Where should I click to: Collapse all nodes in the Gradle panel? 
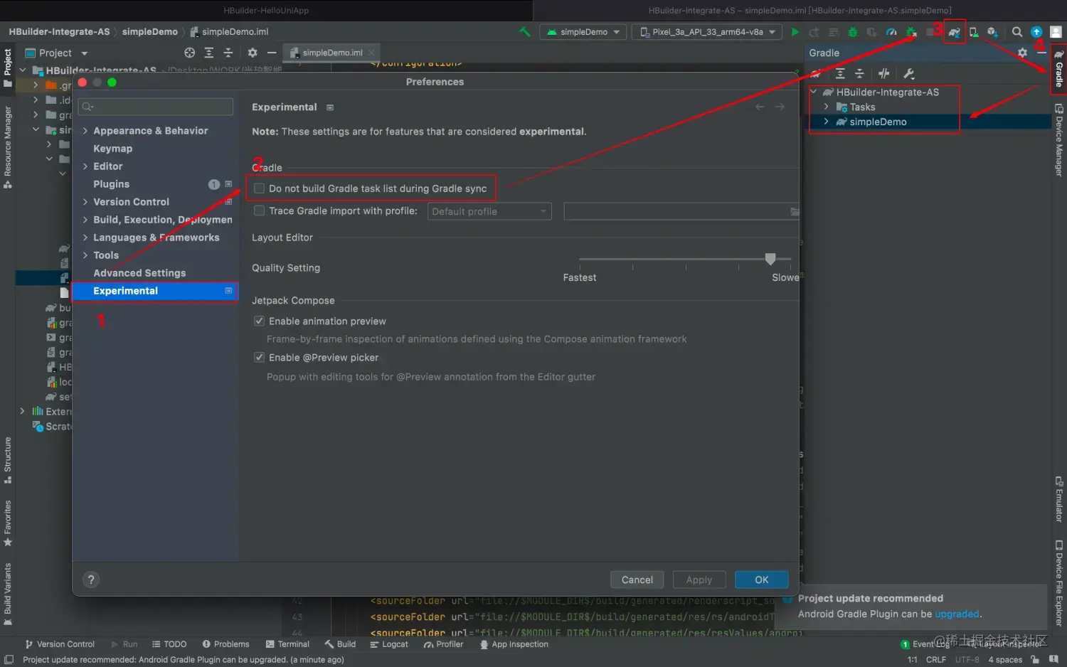coord(859,73)
